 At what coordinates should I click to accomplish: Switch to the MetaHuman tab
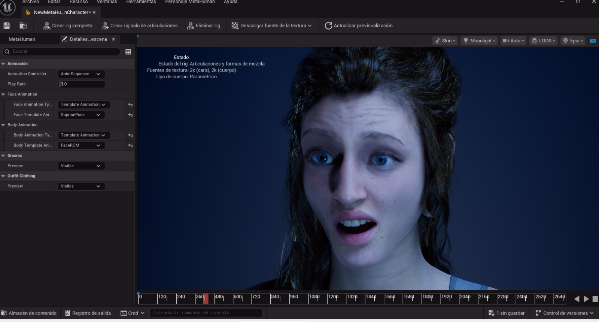22,39
